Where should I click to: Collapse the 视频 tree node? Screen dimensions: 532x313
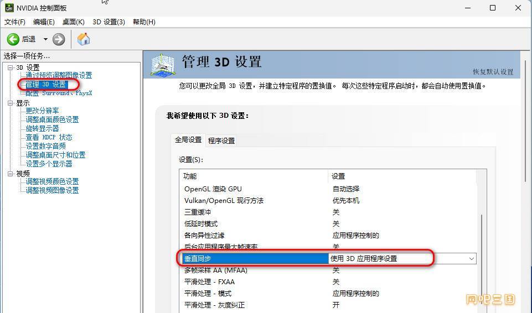point(10,174)
